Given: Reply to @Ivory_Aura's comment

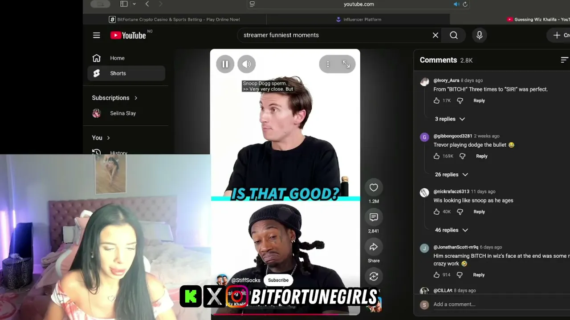Looking at the screenshot, I should point(479,101).
